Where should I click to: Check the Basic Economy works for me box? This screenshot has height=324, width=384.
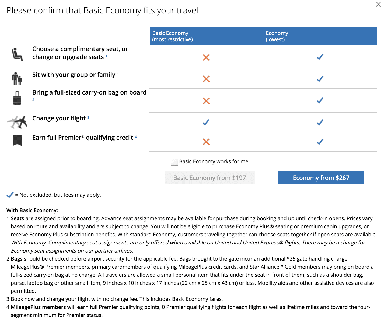pos(174,162)
